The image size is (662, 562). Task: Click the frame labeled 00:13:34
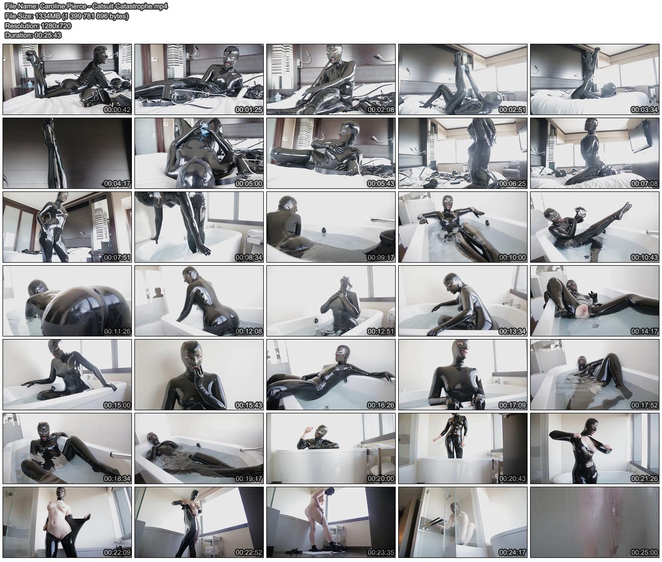[463, 301]
